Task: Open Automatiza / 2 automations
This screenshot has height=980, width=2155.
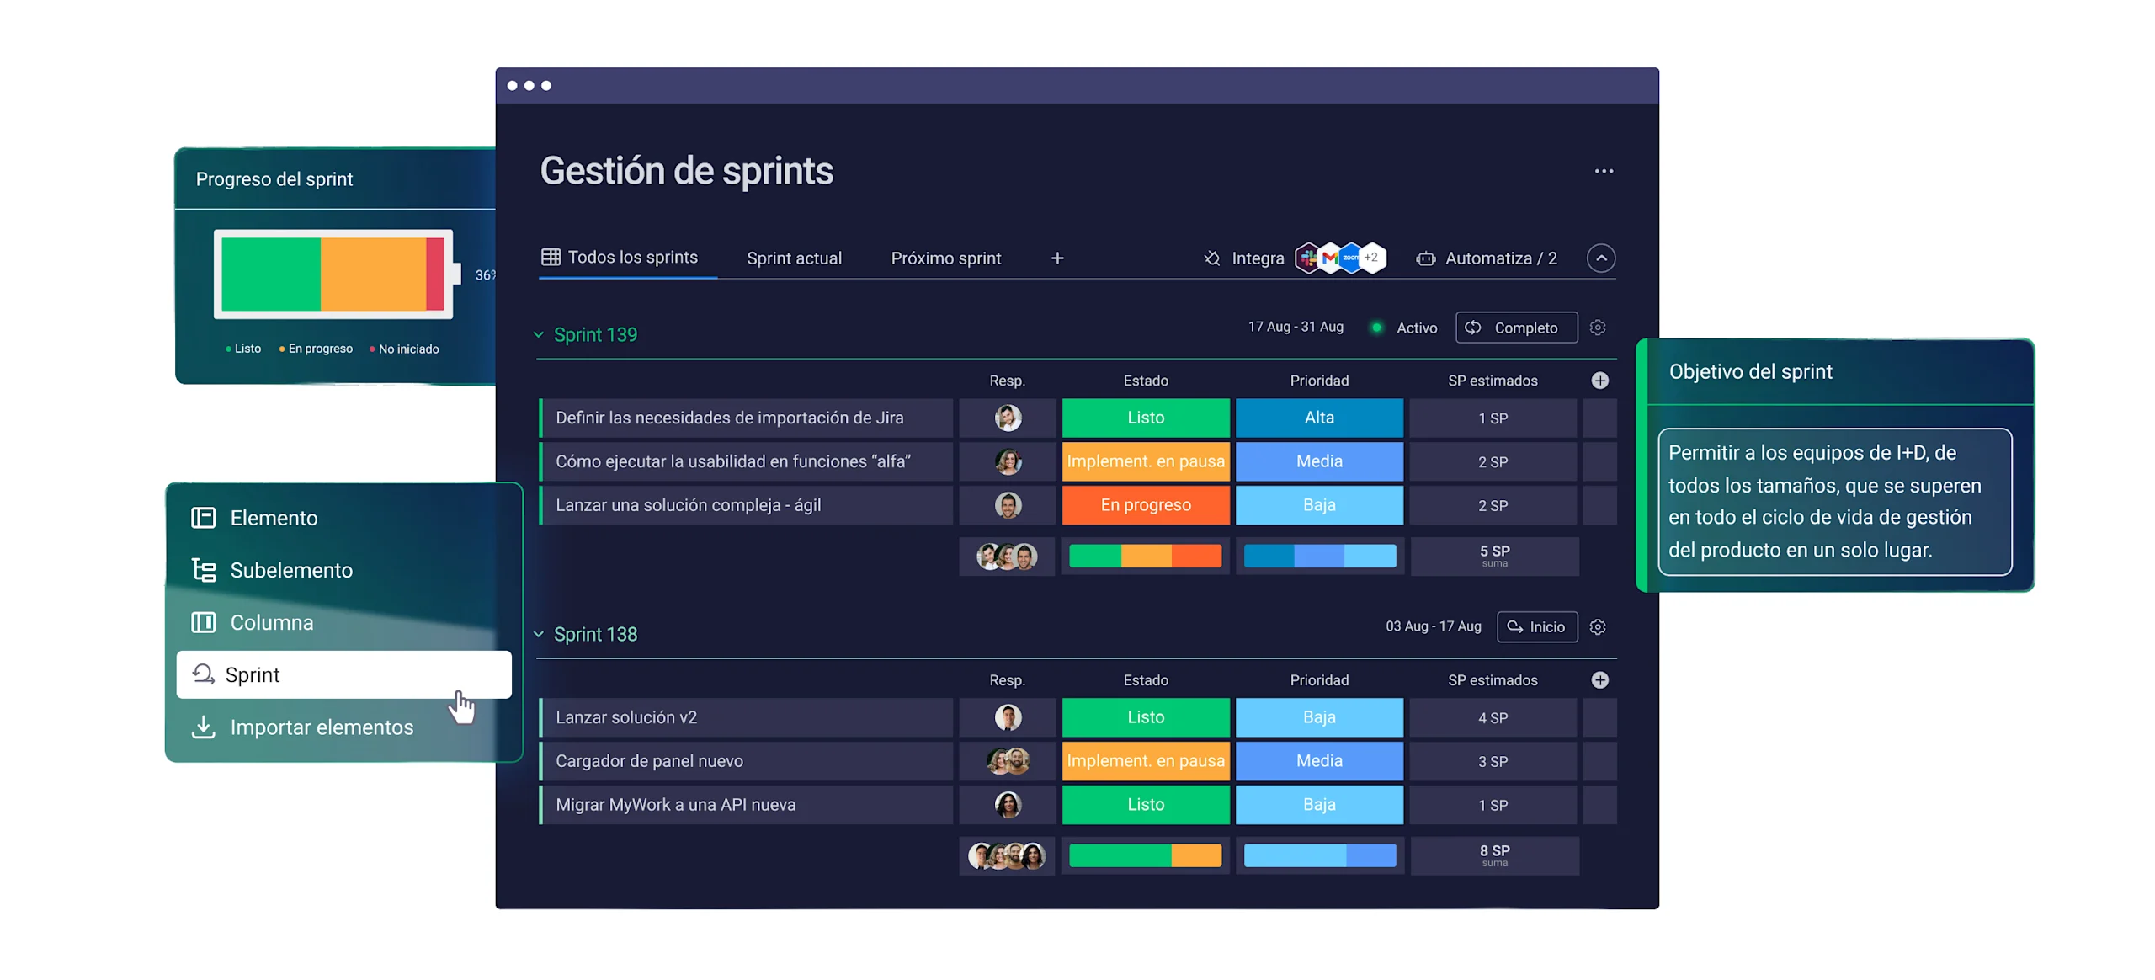Action: [x=1501, y=258]
